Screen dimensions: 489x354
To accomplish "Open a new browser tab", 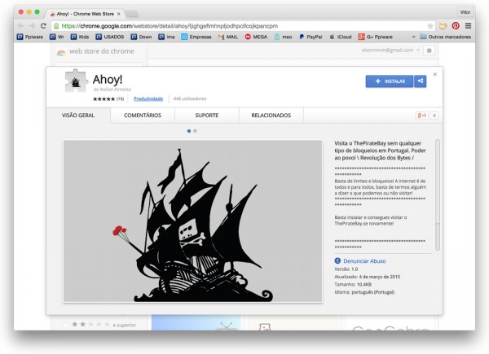I will [x=132, y=14].
